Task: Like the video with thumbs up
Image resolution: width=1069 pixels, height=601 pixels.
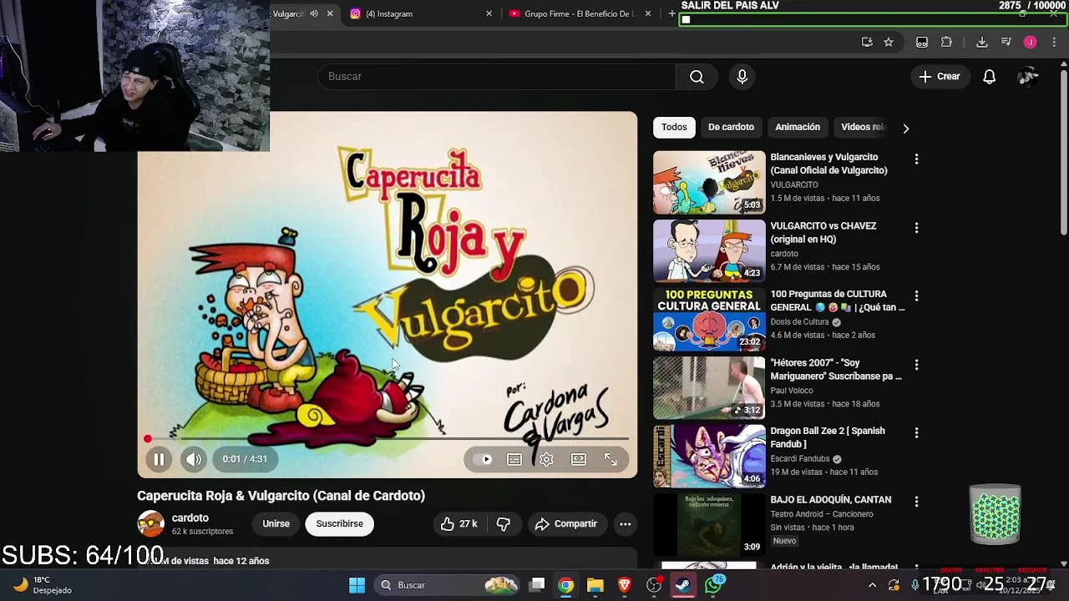Action: tap(459, 523)
